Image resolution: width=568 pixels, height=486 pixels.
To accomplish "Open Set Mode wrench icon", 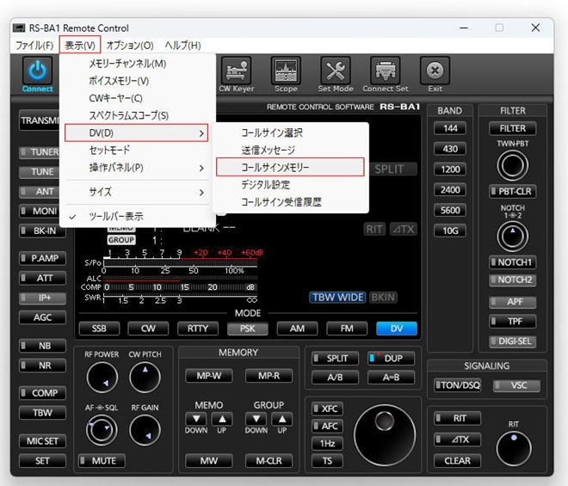I will coord(335,72).
